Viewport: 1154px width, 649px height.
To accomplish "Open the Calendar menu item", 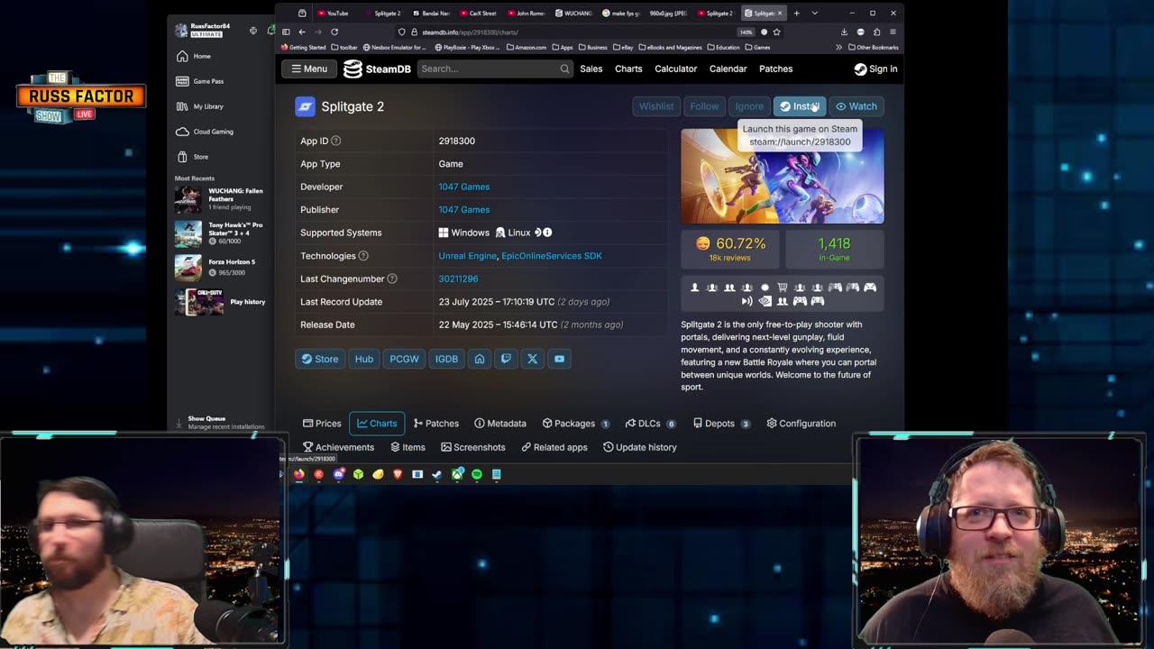I will click(728, 69).
